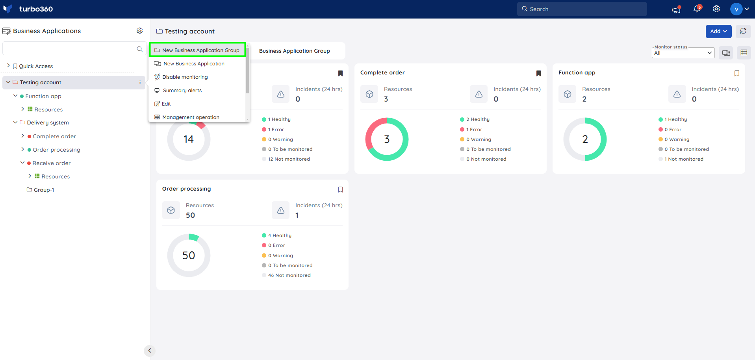This screenshot has height=360, width=755.
Task: Click Complete order card resources cube icon
Action: [369, 94]
